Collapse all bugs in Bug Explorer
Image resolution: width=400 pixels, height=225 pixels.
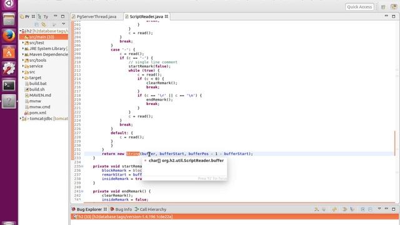pyautogui.click(x=370, y=209)
